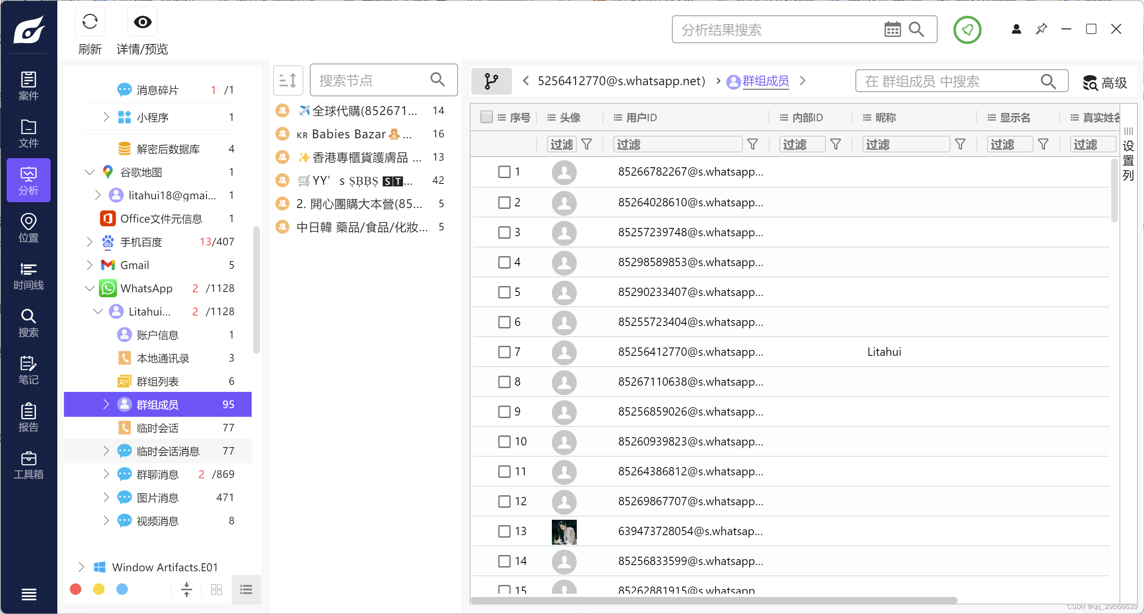Open the 文件 (Files) sidebar section

[x=28, y=133]
